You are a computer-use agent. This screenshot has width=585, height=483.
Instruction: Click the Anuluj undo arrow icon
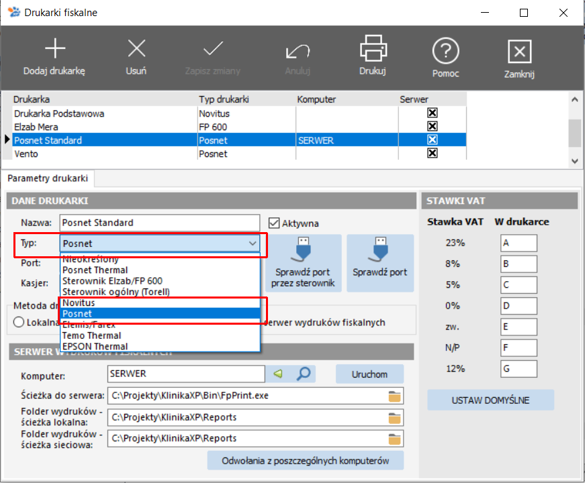point(298,52)
